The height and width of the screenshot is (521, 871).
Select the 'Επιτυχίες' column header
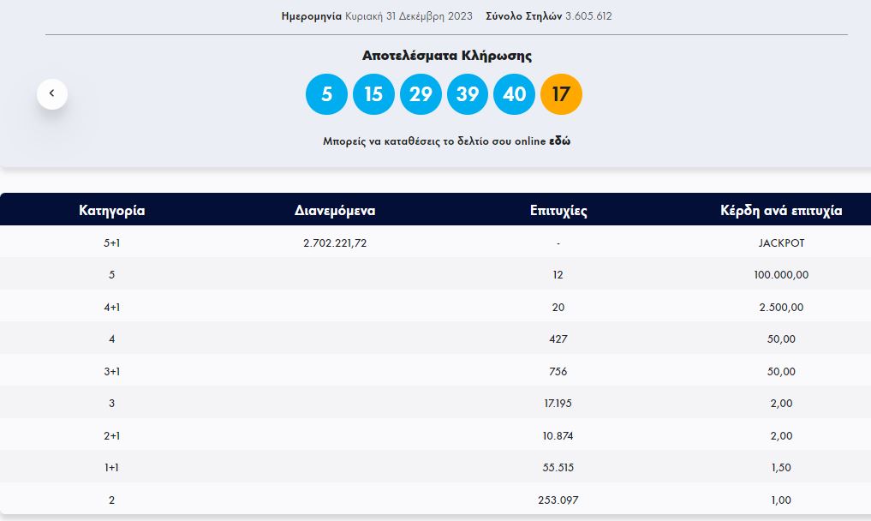pos(558,210)
